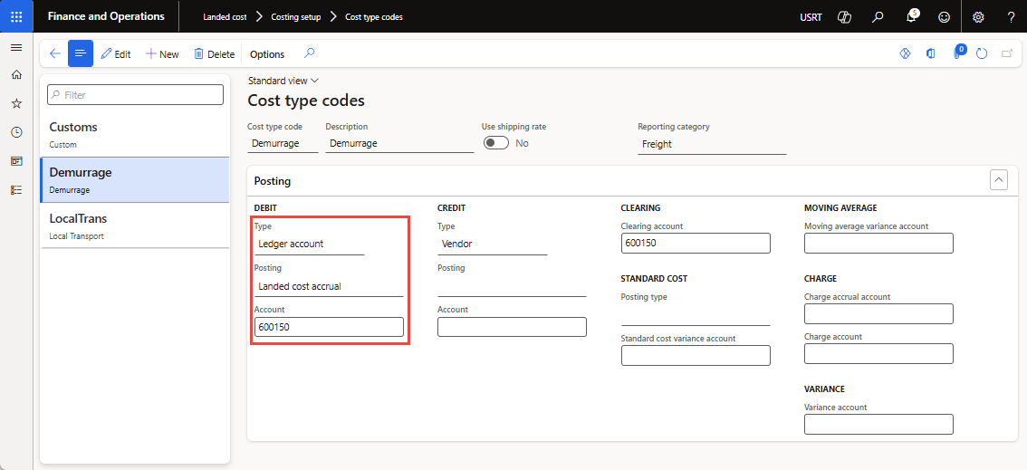Click the Delete button
1027x470 pixels.
[214, 54]
